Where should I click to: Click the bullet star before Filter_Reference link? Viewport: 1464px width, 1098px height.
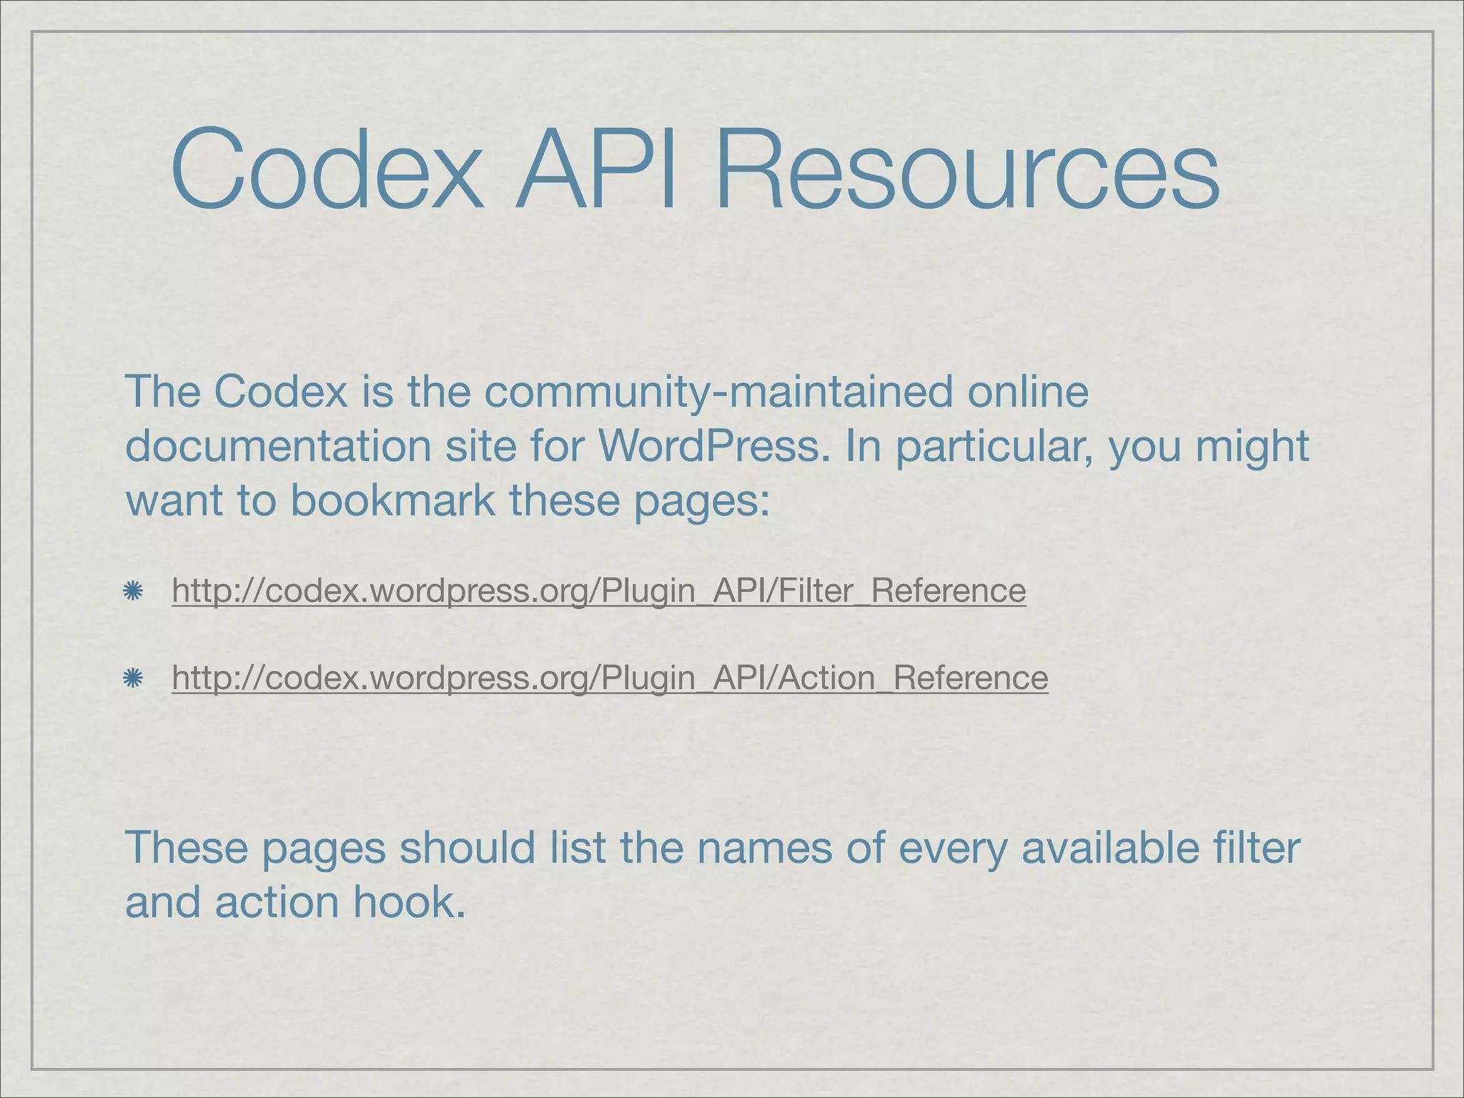click(132, 591)
